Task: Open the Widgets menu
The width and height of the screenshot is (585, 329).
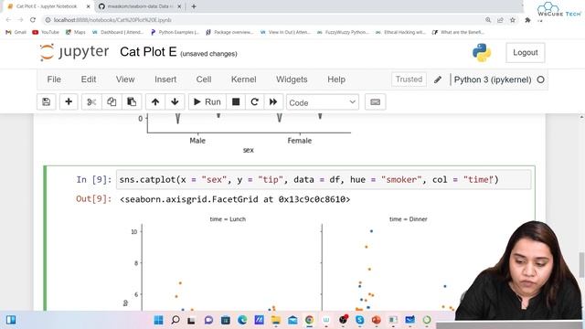Action: click(292, 80)
